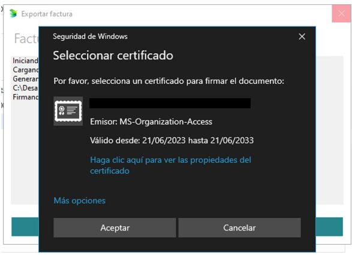Click the Generando log line
Image resolution: width=352 pixels, height=255 pixels.
point(26,79)
